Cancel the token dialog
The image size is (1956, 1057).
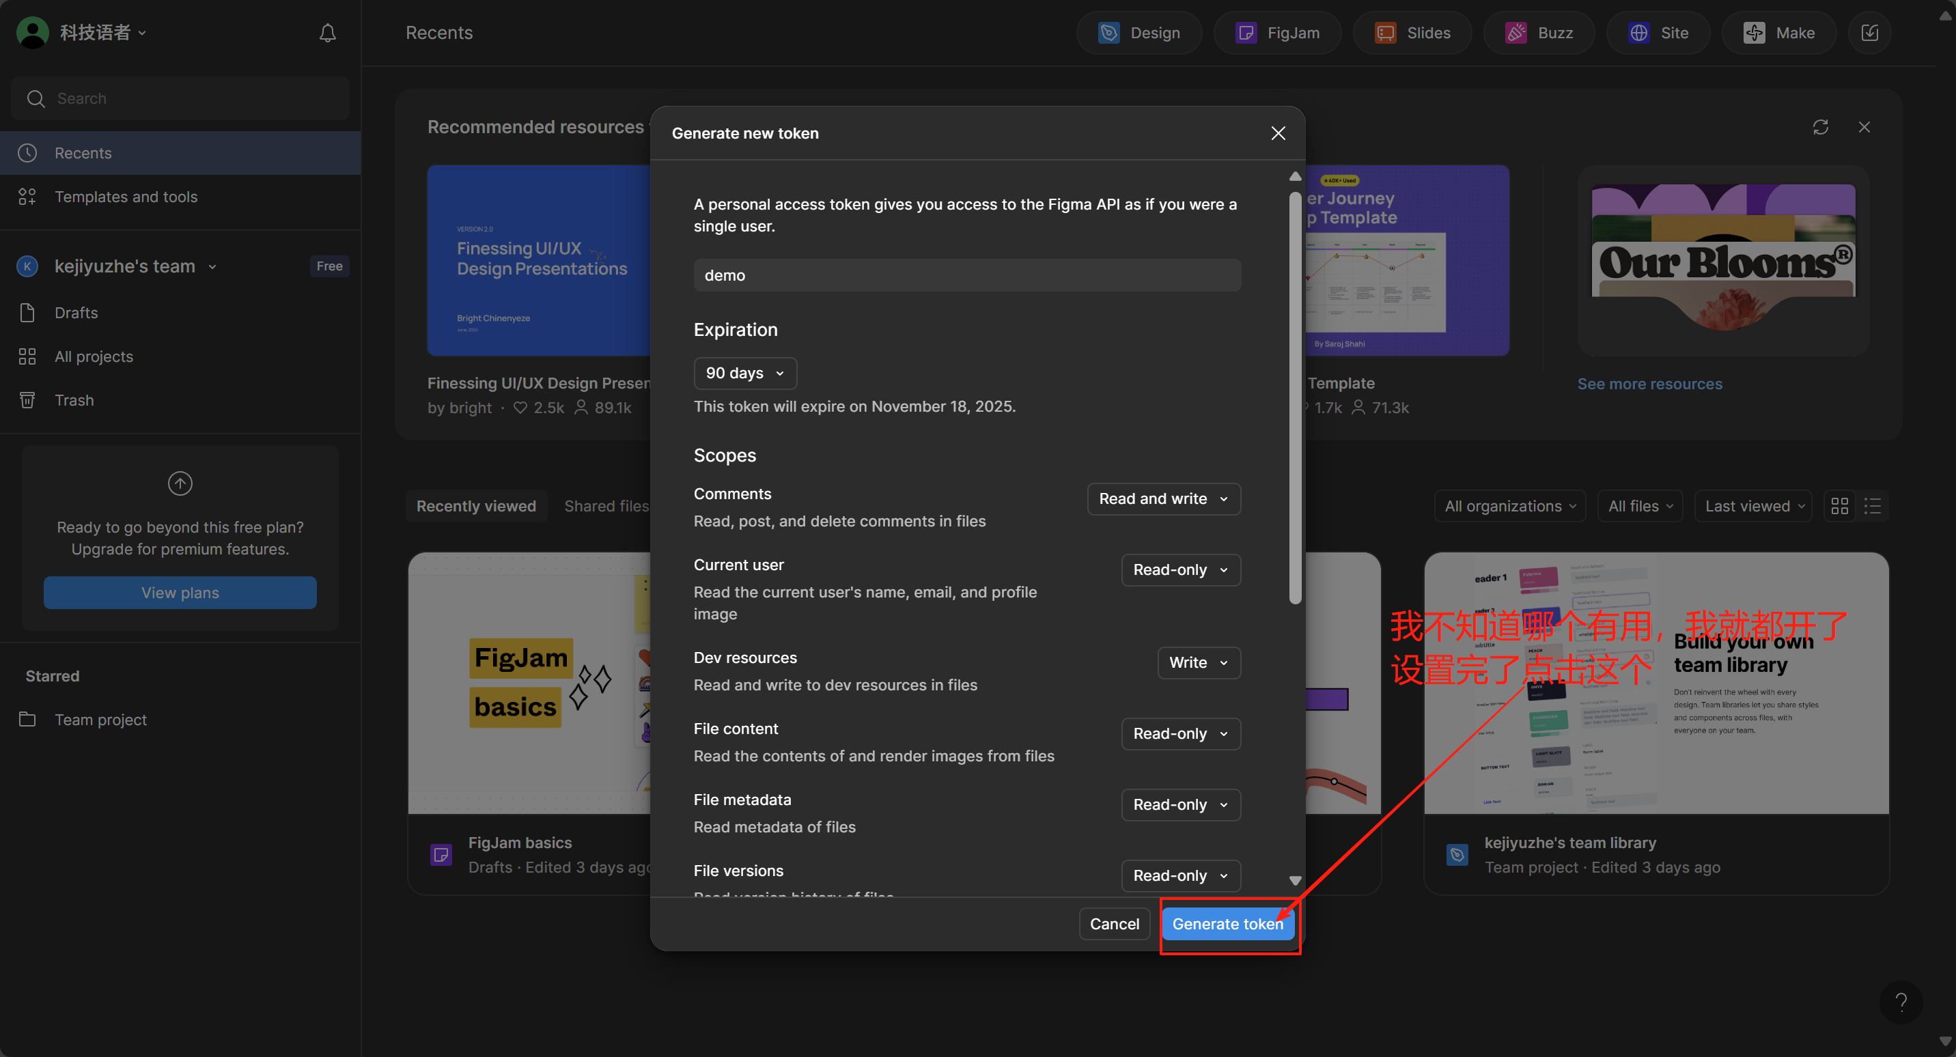[1114, 923]
